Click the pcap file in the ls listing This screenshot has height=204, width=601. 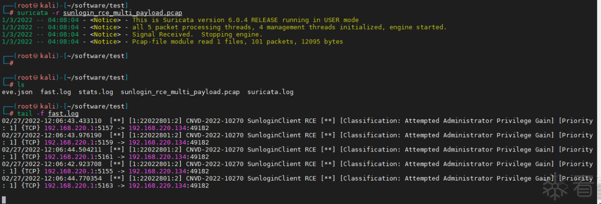tap(180, 92)
